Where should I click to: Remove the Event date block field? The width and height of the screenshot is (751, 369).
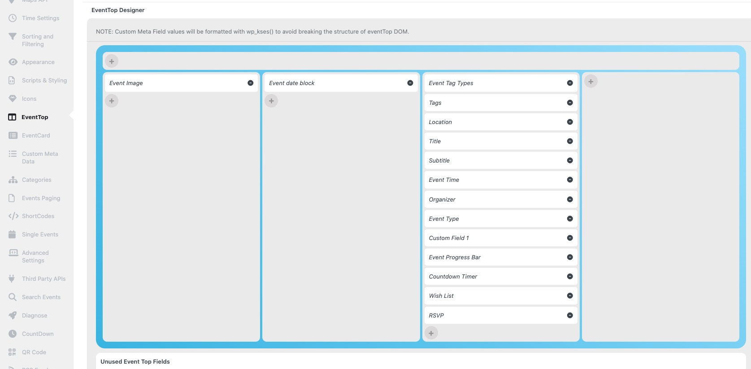[410, 83]
